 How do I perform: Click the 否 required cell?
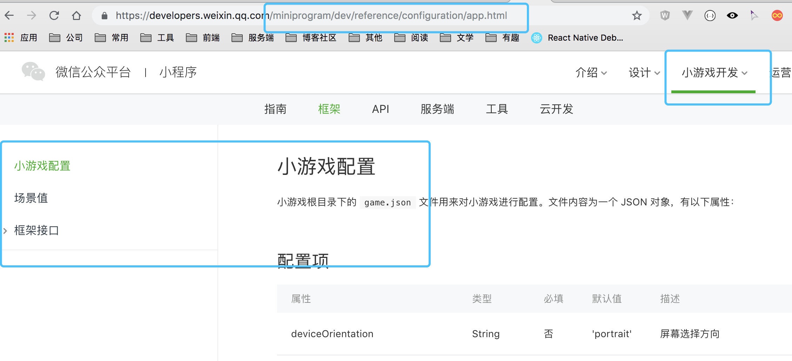(x=549, y=334)
